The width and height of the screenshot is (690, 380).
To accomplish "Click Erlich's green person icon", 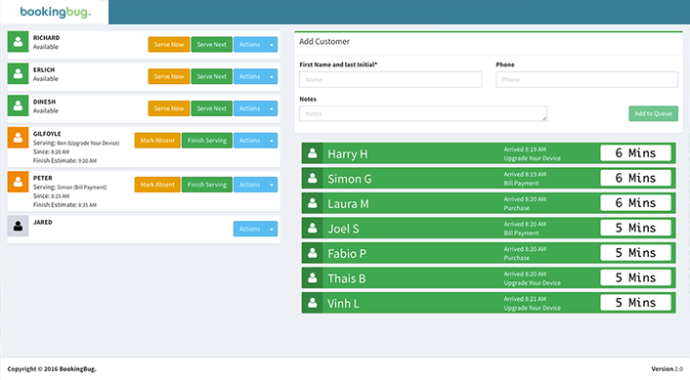I will (18, 73).
